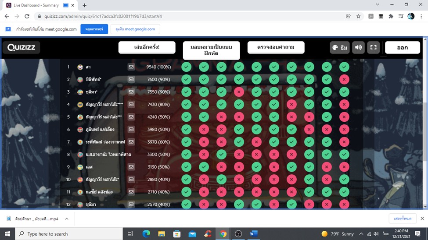Image resolution: width=428 pixels, height=240 pixels.
Task: Reload the page
Action: [27, 16]
